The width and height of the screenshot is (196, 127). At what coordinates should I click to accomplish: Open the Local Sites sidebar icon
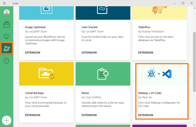tap(7, 24)
